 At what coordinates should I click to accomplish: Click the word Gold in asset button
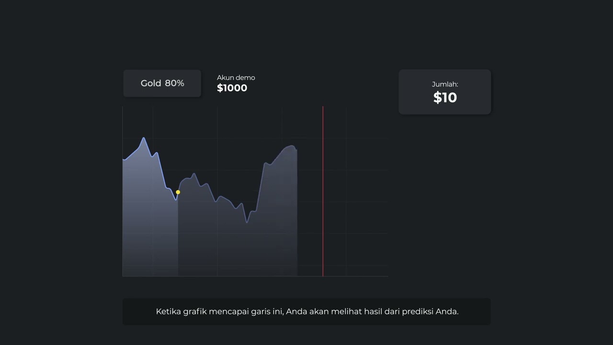151,83
